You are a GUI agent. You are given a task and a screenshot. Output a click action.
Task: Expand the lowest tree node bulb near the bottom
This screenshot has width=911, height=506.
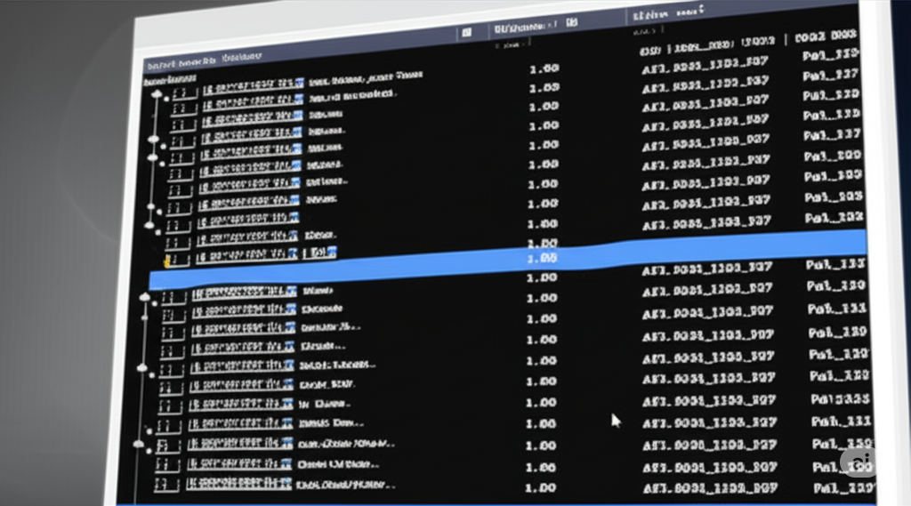point(138,445)
